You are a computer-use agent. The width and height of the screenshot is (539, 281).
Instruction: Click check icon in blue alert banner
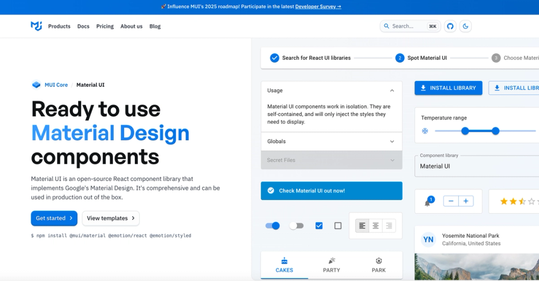point(271,190)
